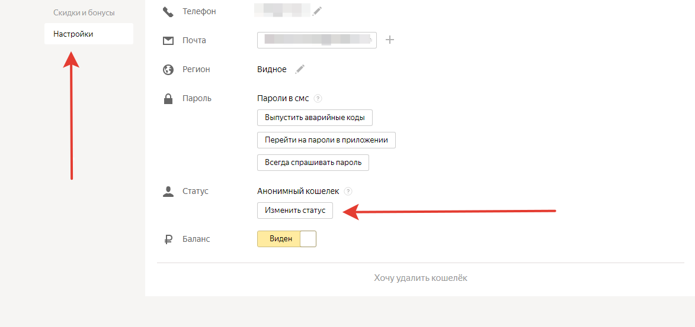The height and width of the screenshot is (327, 695).
Task: Open the help tooltip beside Анонимный кошелек
Action: 348,192
